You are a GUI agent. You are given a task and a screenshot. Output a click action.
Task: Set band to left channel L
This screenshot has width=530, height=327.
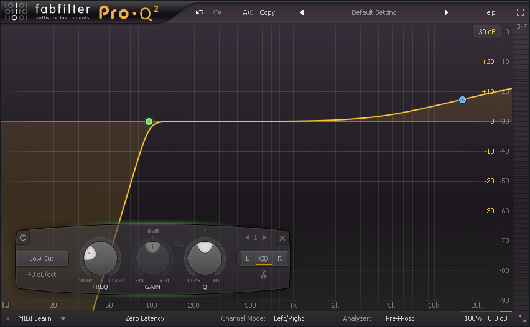point(248,259)
